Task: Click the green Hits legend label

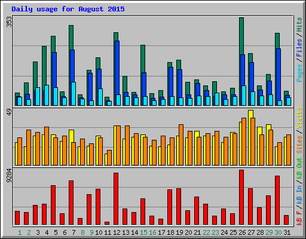Action: click(299, 24)
